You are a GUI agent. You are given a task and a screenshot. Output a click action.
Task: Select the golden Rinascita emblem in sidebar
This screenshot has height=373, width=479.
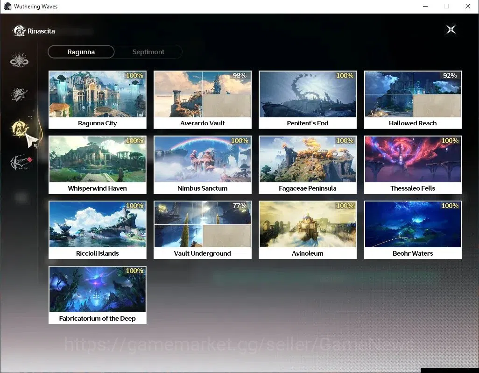[x=19, y=129]
